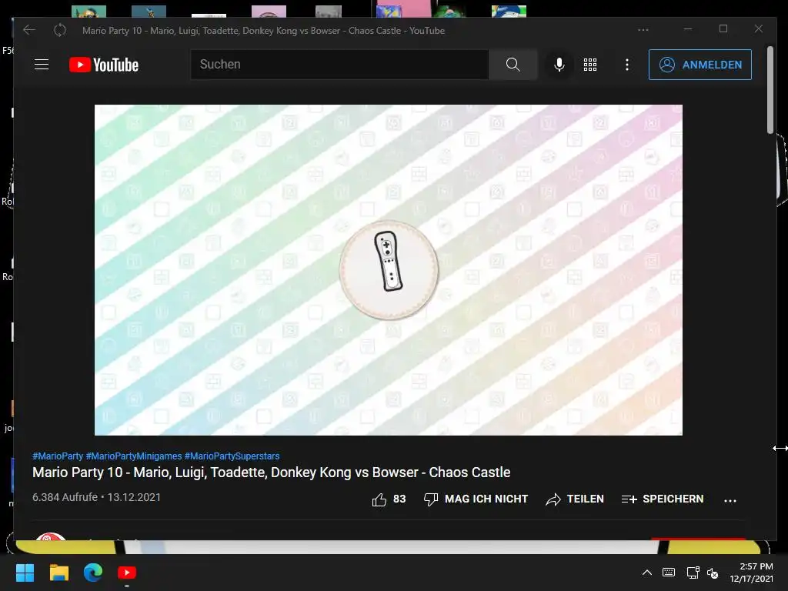788x591 pixels.
Task: Click the YouTube app taskbar icon
Action: tap(127, 573)
